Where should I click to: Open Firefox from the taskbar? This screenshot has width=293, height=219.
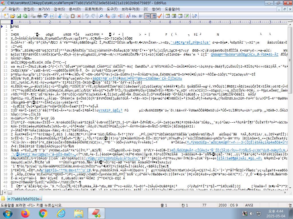25,214
